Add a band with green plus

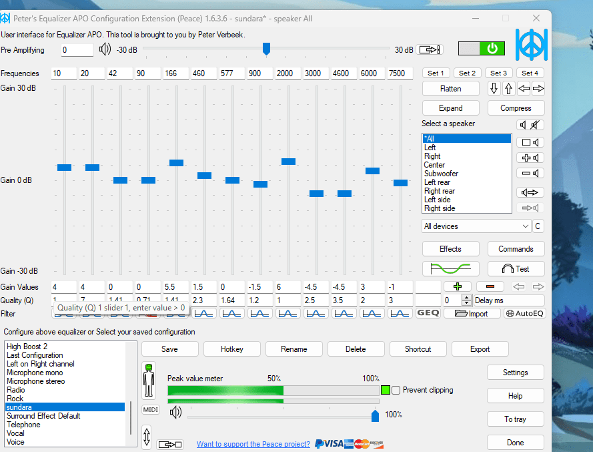pyautogui.click(x=458, y=286)
